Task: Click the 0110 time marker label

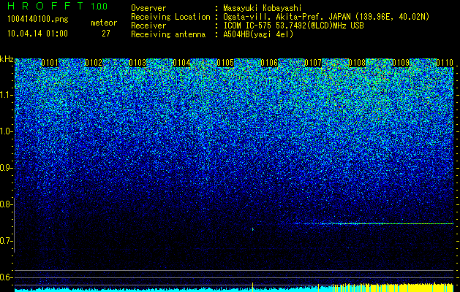Action: (x=445, y=63)
